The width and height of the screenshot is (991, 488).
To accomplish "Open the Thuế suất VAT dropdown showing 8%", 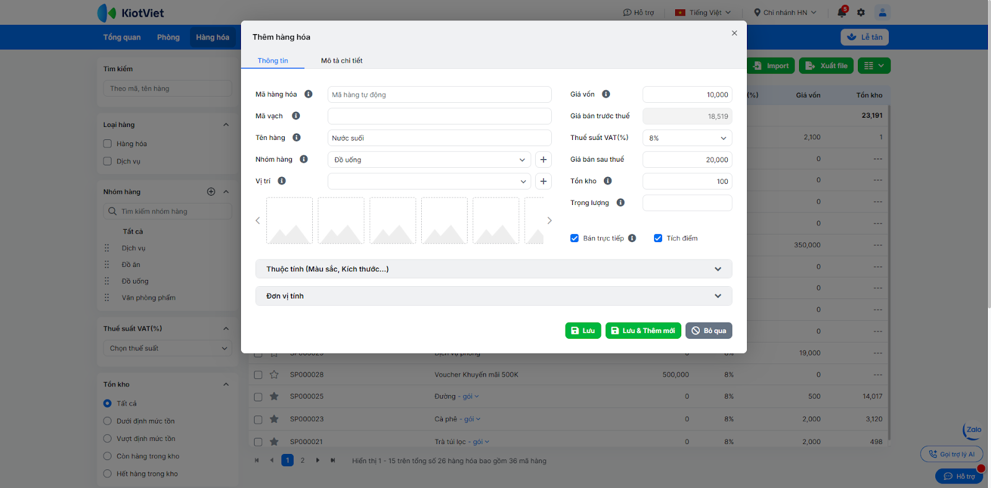I will click(x=688, y=138).
